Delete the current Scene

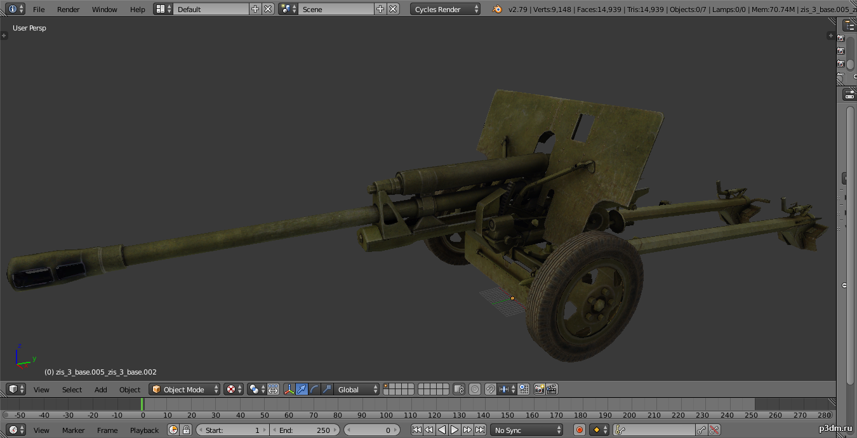point(394,9)
